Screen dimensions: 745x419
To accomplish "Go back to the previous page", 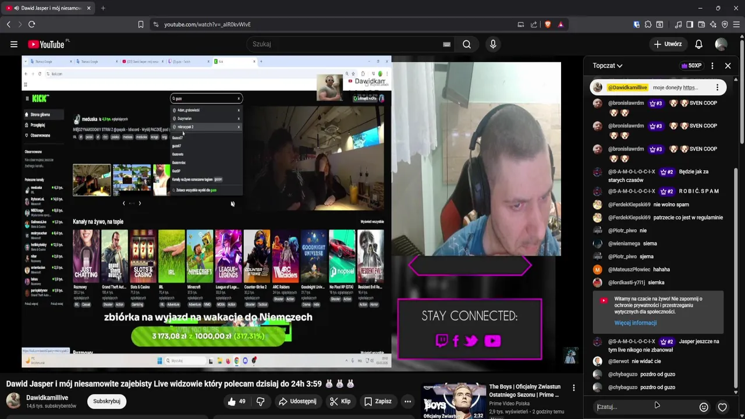I will click(x=8, y=24).
